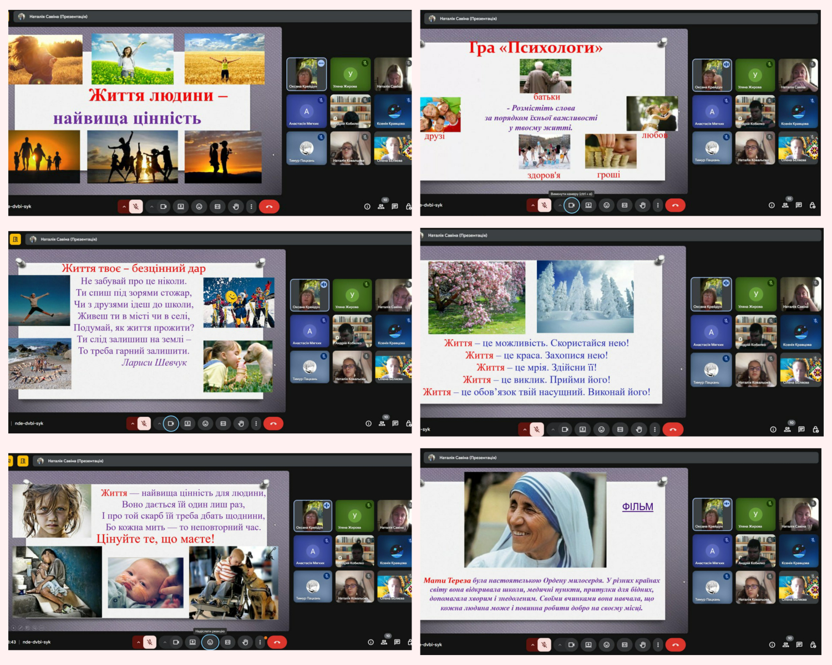The width and height of the screenshot is (832, 665).
Task: Expand audio settings chevron in blossom-and-snow slide screenshot
Action: [524, 429]
